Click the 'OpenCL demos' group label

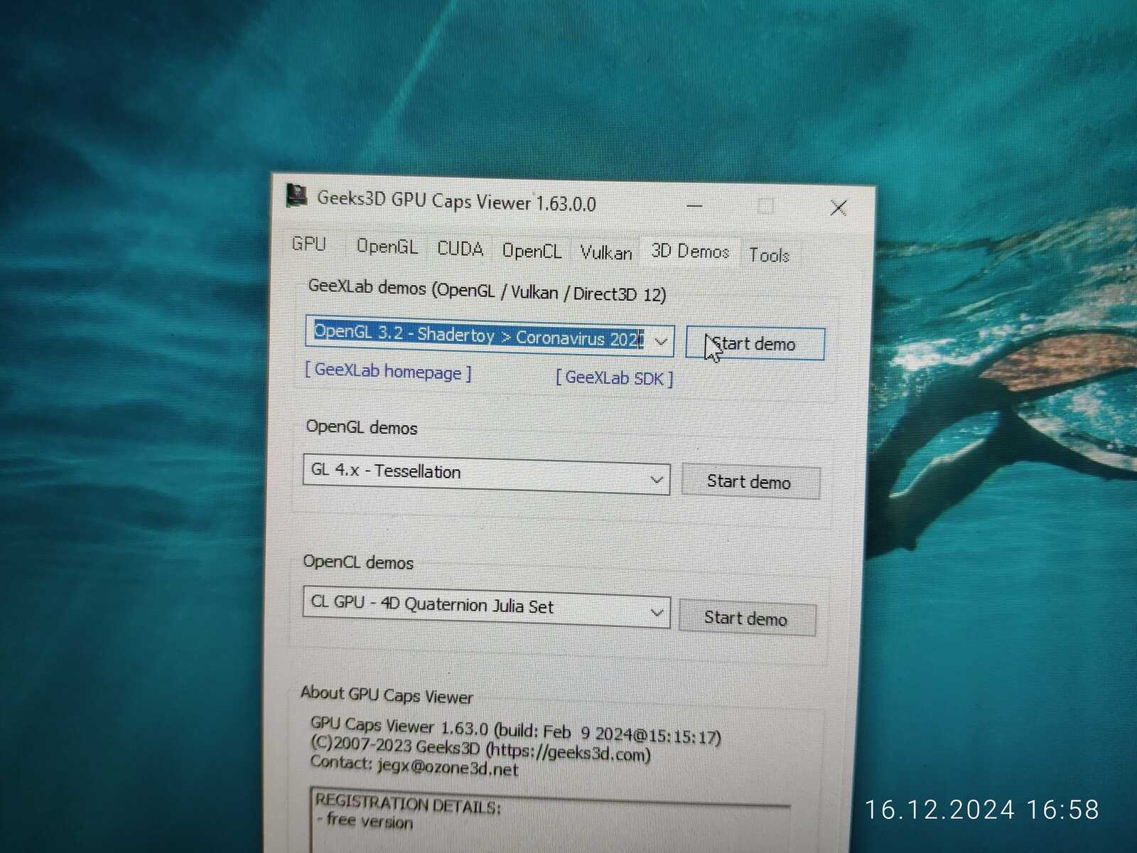pyautogui.click(x=358, y=562)
